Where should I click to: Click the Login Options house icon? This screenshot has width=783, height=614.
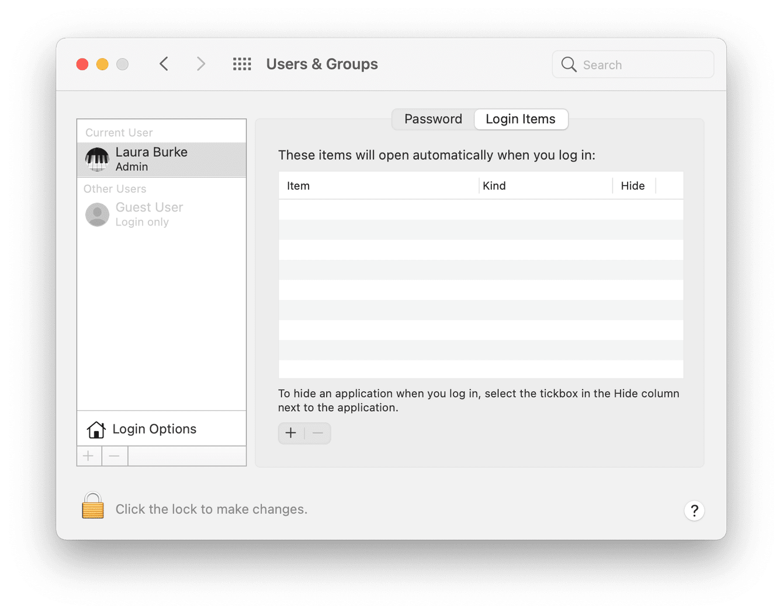click(96, 429)
